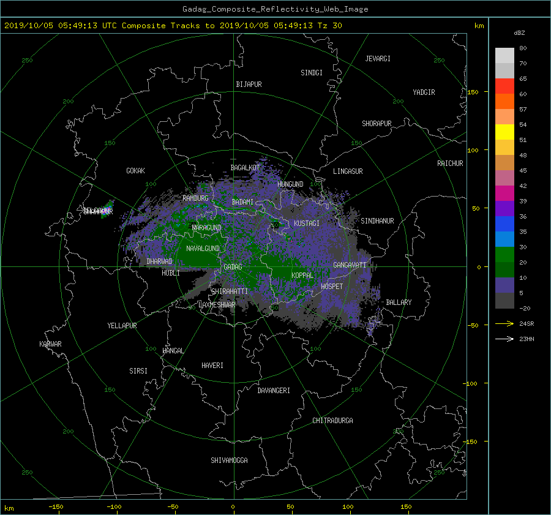Click the HAVERI city label

pyautogui.click(x=212, y=366)
